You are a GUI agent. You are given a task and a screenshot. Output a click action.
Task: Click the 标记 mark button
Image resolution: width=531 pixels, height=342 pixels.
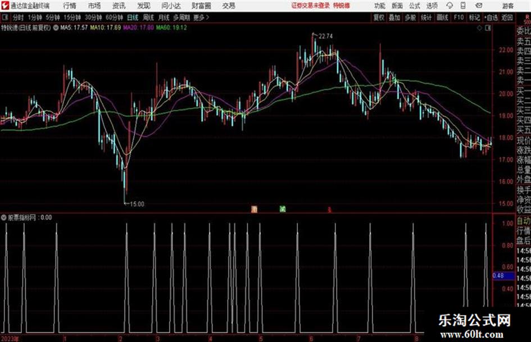(x=474, y=17)
